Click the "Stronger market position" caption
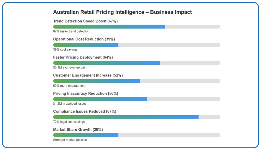261x150 pixels. [70, 140]
